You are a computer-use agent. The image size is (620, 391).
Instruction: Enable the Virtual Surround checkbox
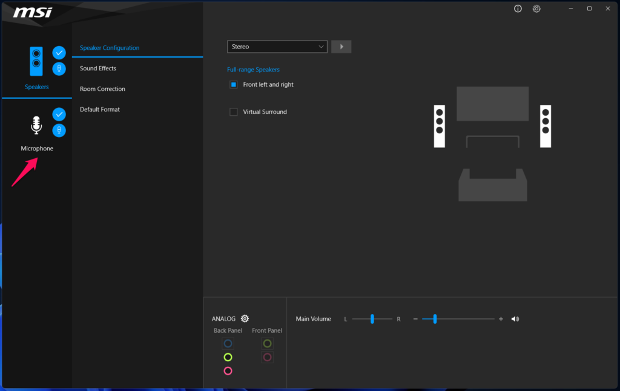pyautogui.click(x=234, y=112)
